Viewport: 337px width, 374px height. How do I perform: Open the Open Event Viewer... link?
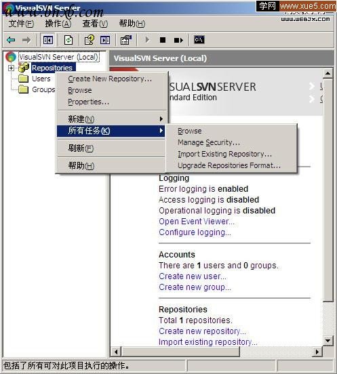coord(197,222)
